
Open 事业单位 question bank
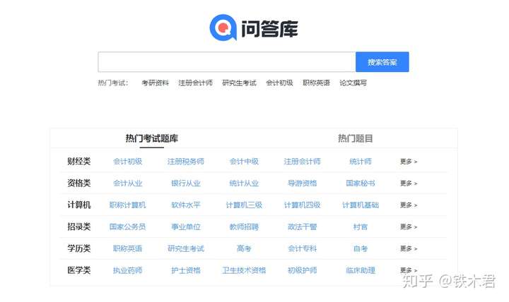[x=186, y=226]
